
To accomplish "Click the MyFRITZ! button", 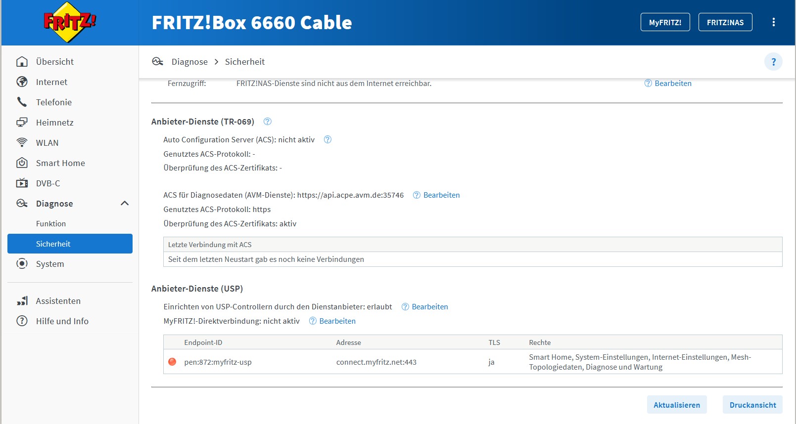I will click(x=665, y=22).
